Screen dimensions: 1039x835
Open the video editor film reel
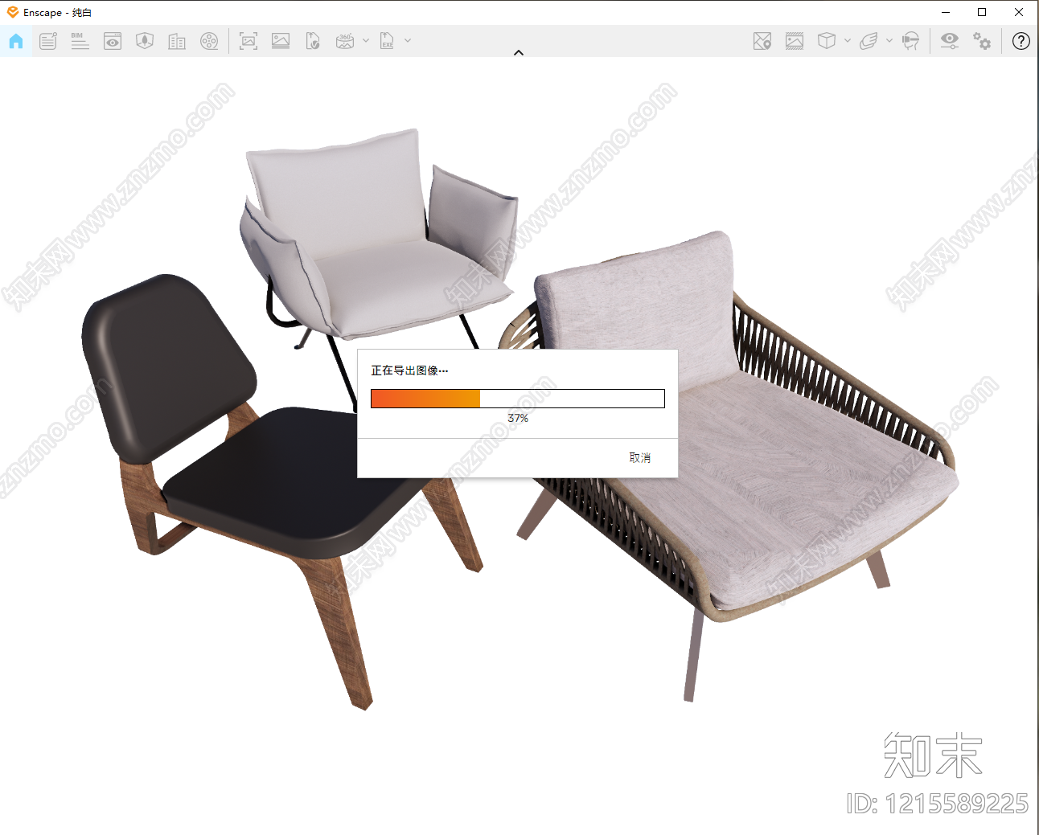click(209, 41)
